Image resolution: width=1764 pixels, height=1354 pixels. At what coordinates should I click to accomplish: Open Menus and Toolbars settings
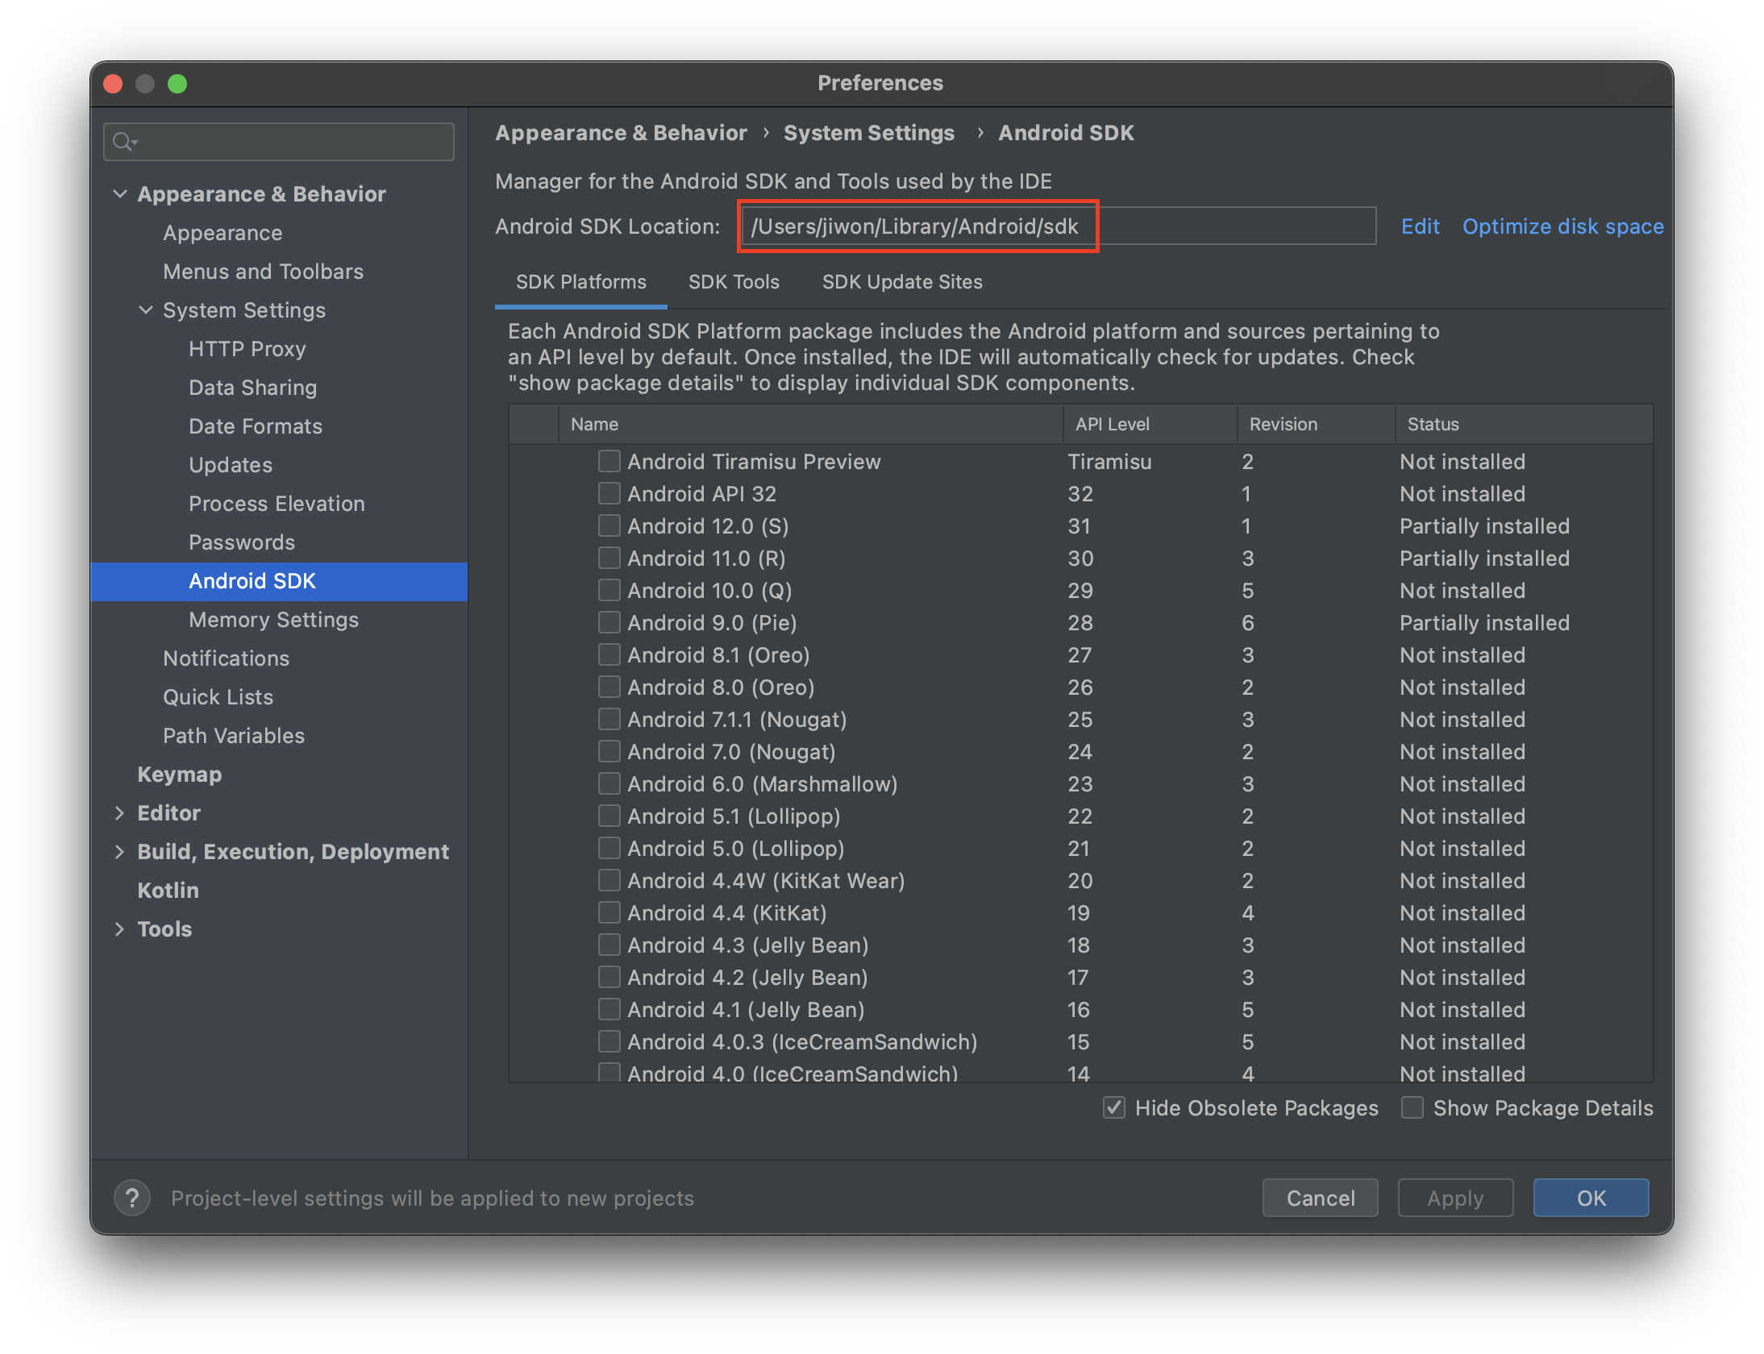tap(263, 271)
